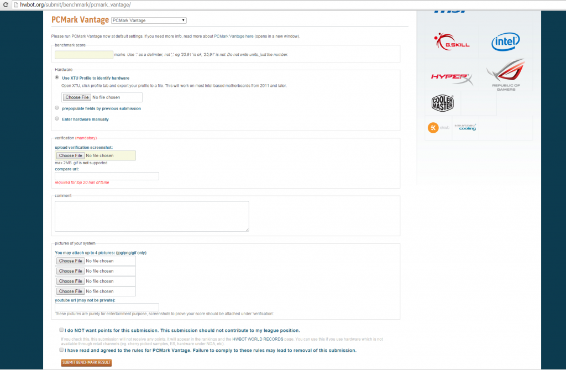Reload the page with the browser refresh icon
The width and height of the screenshot is (566, 370).
(x=6, y=4)
